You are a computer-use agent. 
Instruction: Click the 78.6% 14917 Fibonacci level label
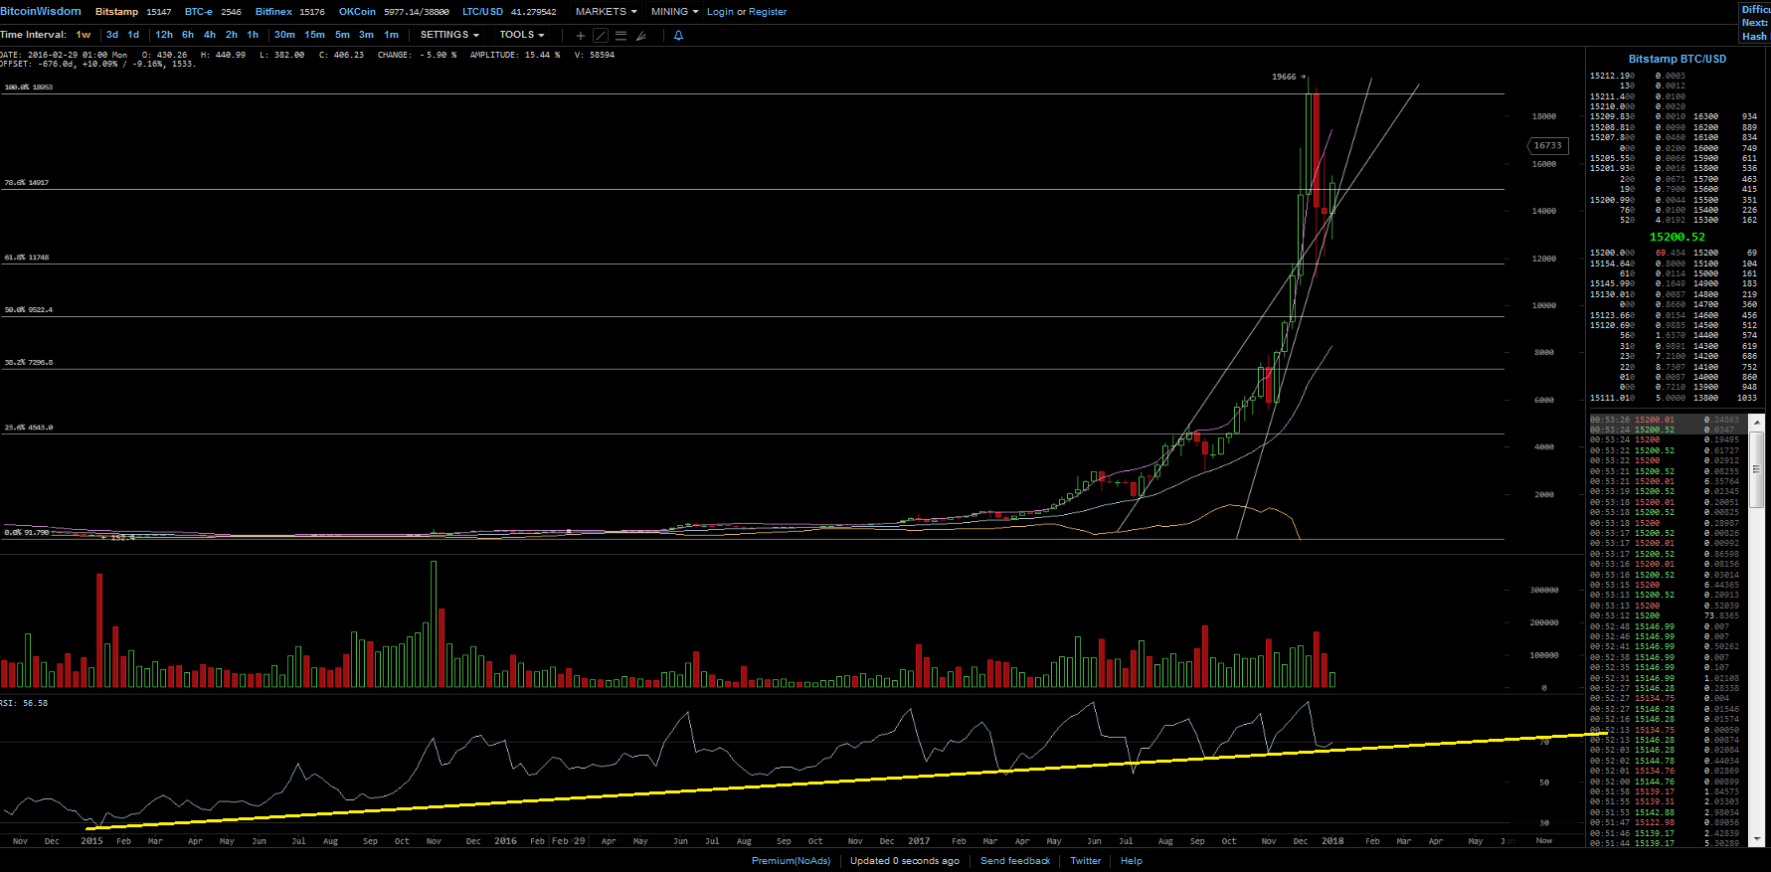point(27,183)
